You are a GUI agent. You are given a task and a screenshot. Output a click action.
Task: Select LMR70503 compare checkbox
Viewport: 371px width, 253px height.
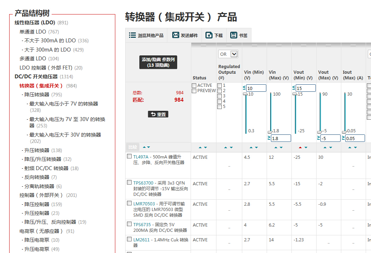click(129, 203)
